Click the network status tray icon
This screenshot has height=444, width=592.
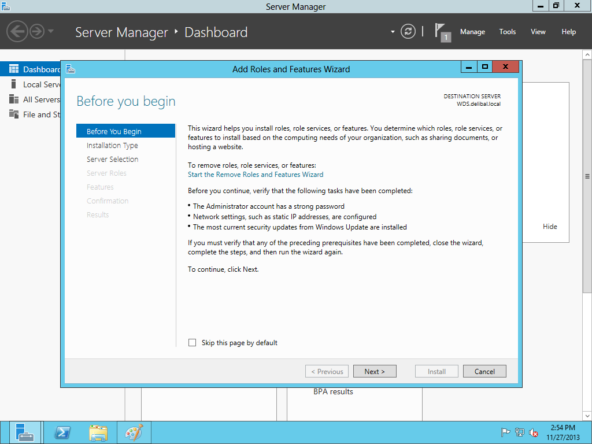520,432
